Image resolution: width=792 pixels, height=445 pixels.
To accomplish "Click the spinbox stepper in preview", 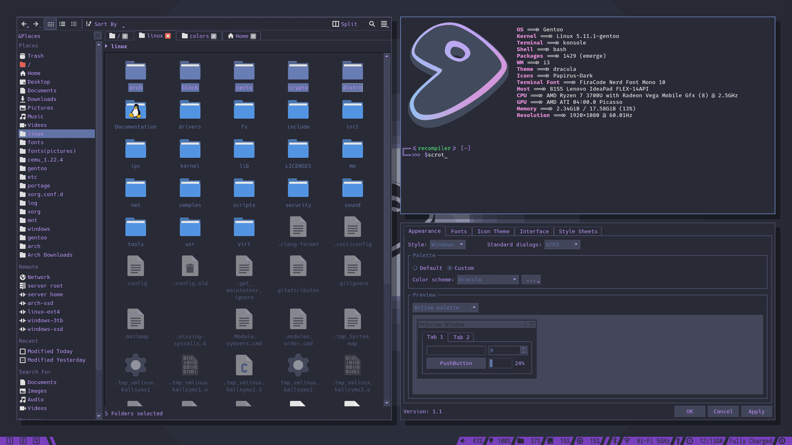I will click(523, 350).
